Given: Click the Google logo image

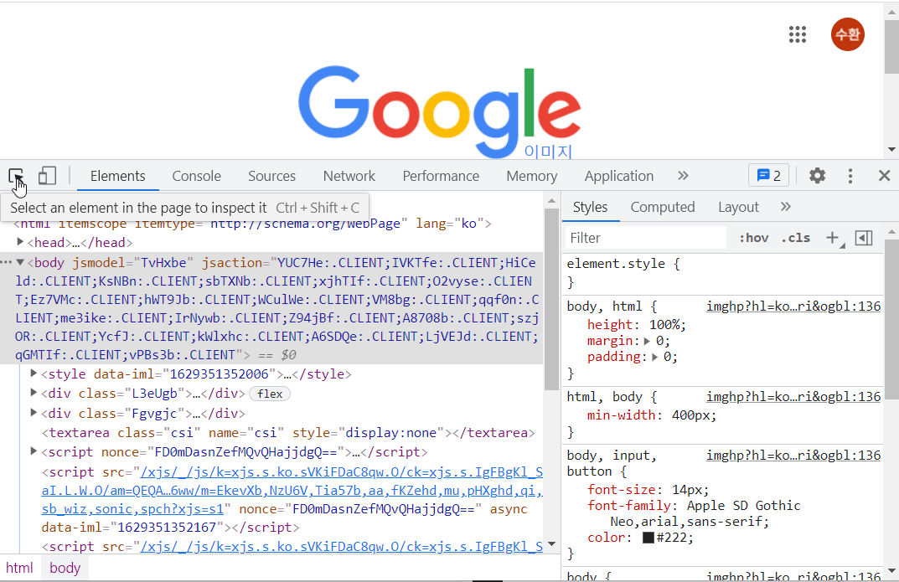Looking at the screenshot, I should click(440, 111).
